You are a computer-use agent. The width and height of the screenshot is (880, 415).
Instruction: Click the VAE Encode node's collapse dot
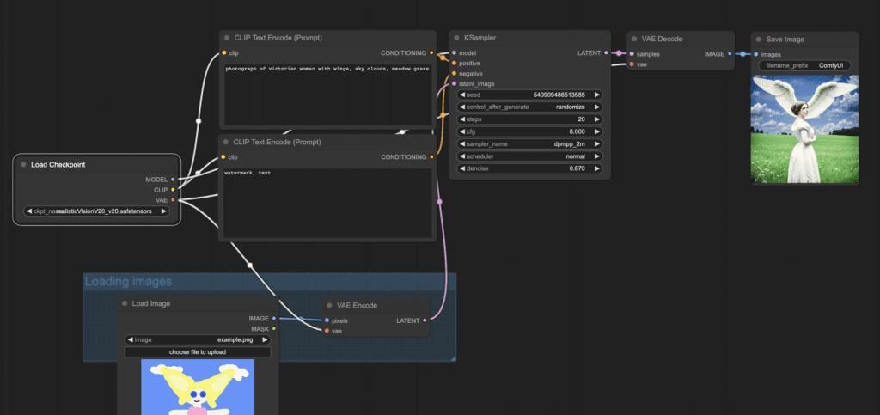330,305
